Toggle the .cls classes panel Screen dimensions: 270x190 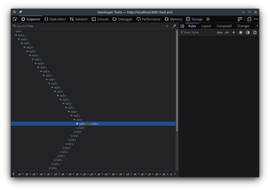(x=227, y=32)
